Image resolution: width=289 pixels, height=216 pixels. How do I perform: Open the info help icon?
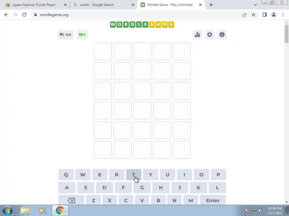pos(222,35)
